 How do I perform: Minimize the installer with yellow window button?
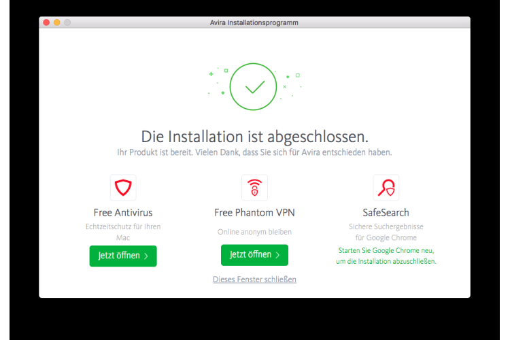point(57,22)
